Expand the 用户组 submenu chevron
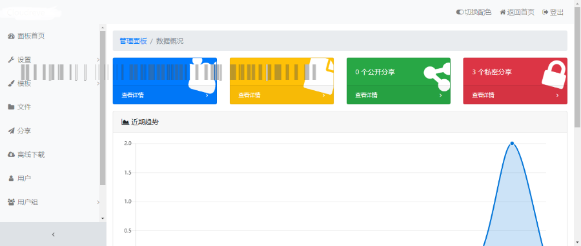 98,202
